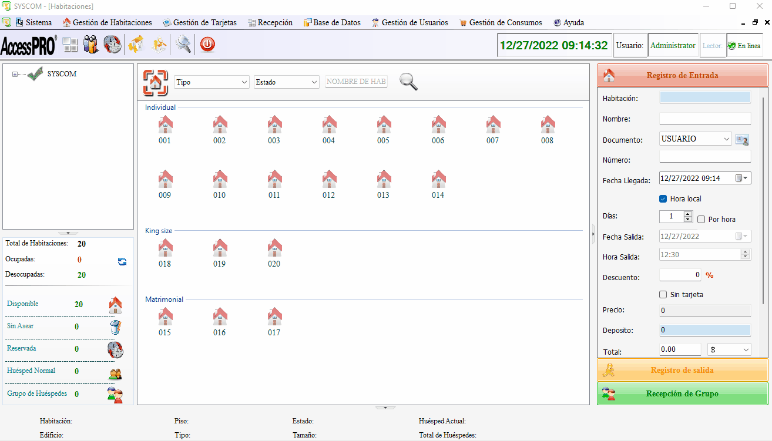Select King size room 019 icon
The height and width of the screenshot is (441, 772).
[x=220, y=248]
